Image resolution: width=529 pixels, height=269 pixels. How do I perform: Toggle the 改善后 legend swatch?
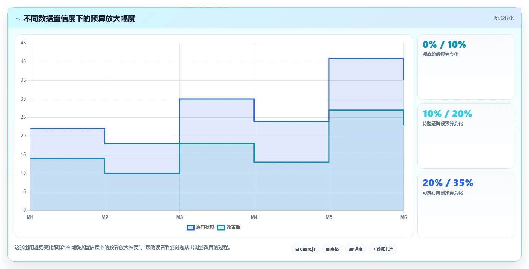coord(221,227)
